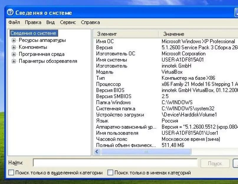Select the Имя ОС row

coord(166,42)
